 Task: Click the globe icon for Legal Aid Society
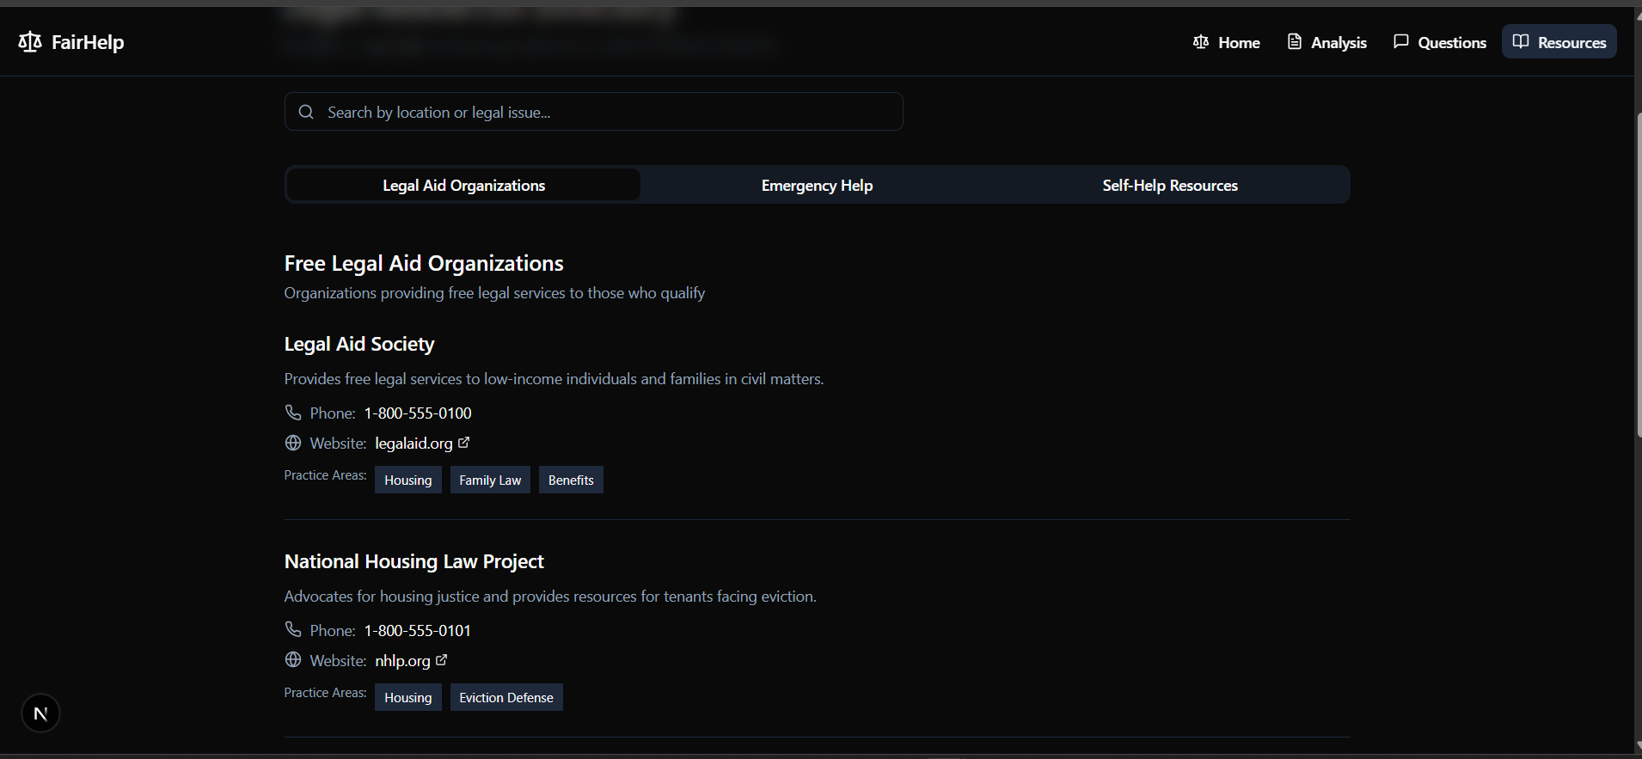pos(293,443)
